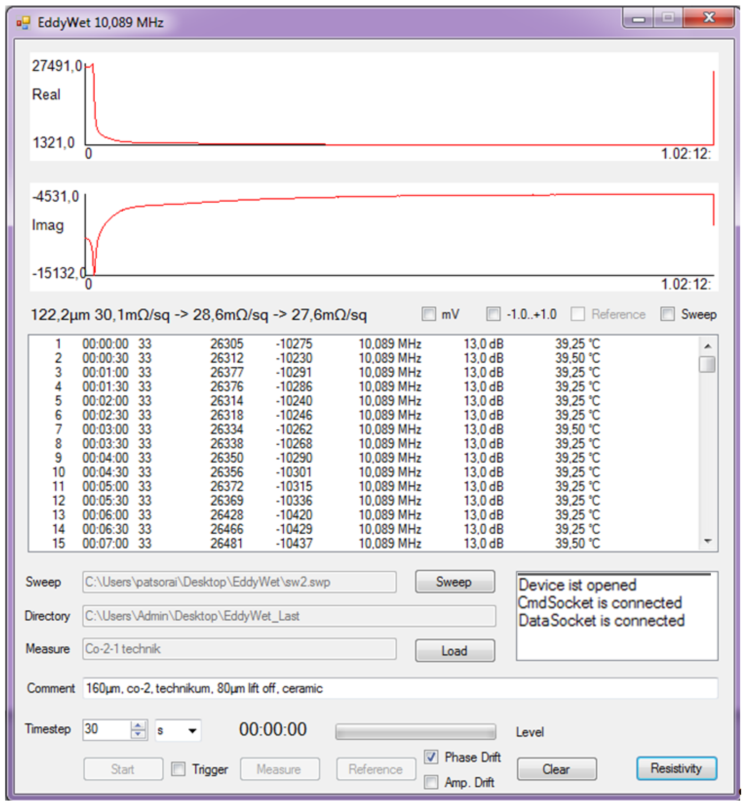Screen dimensions: 745x806
Task: Check the Sweep display checkbox
Action: (x=668, y=314)
